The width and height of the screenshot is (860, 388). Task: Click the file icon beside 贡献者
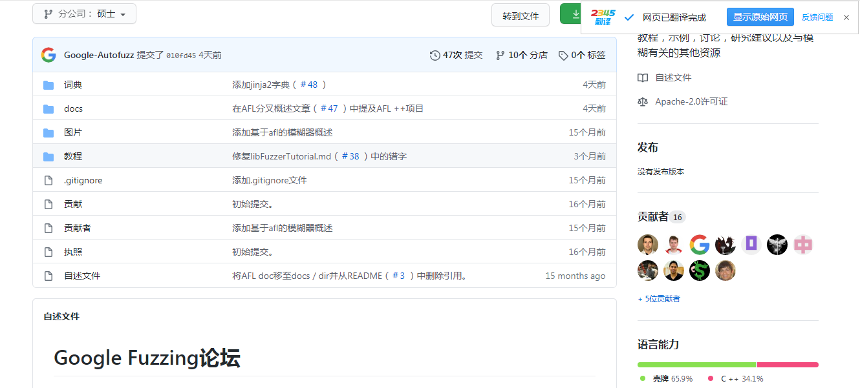[x=48, y=228]
